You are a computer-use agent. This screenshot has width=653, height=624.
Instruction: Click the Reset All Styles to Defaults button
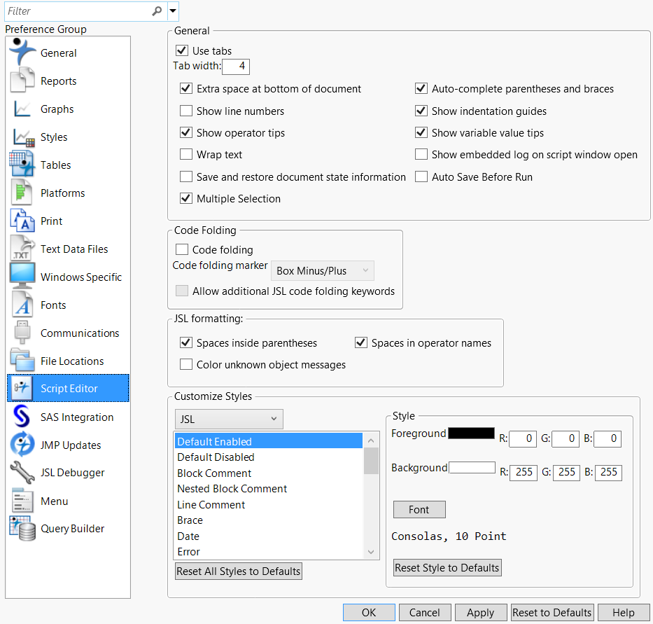239,571
